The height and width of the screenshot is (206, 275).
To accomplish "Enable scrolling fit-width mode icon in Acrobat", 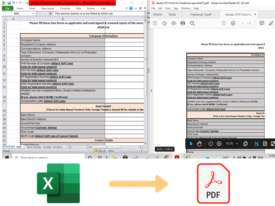I will (x=256, y=144).
